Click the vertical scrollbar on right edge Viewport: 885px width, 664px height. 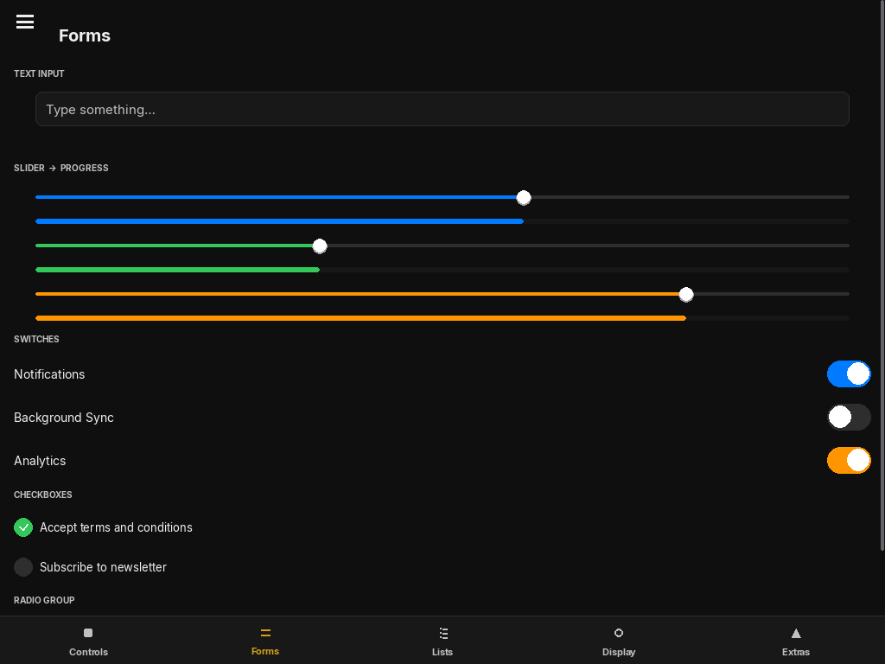pos(882,276)
